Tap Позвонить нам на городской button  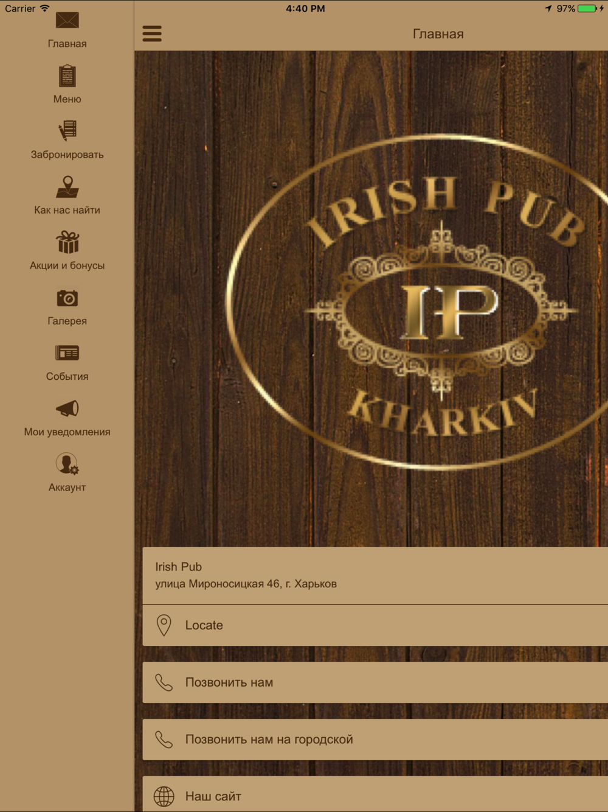tap(375, 740)
